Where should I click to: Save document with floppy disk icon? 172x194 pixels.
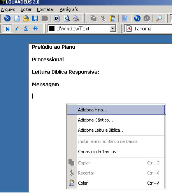pyautogui.click(x=35, y=18)
